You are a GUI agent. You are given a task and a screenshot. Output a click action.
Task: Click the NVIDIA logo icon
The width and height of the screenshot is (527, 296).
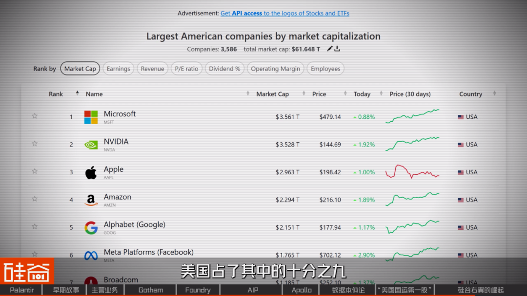91,145
